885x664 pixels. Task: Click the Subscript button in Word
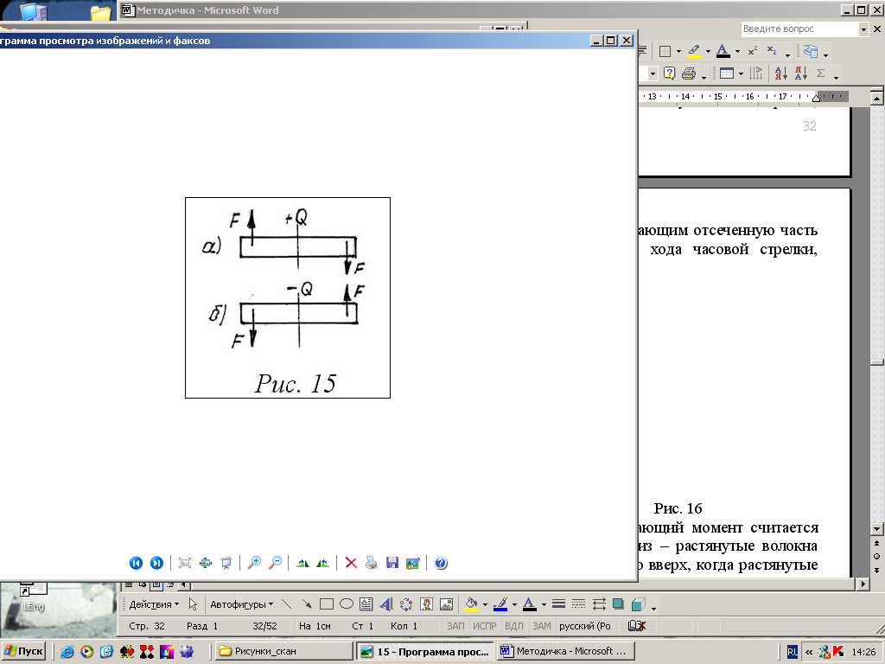pos(772,51)
